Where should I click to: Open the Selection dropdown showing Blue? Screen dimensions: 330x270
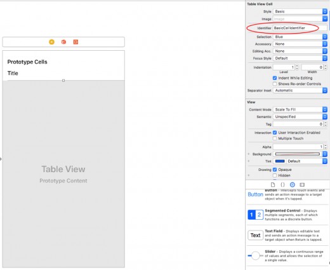(300, 37)
